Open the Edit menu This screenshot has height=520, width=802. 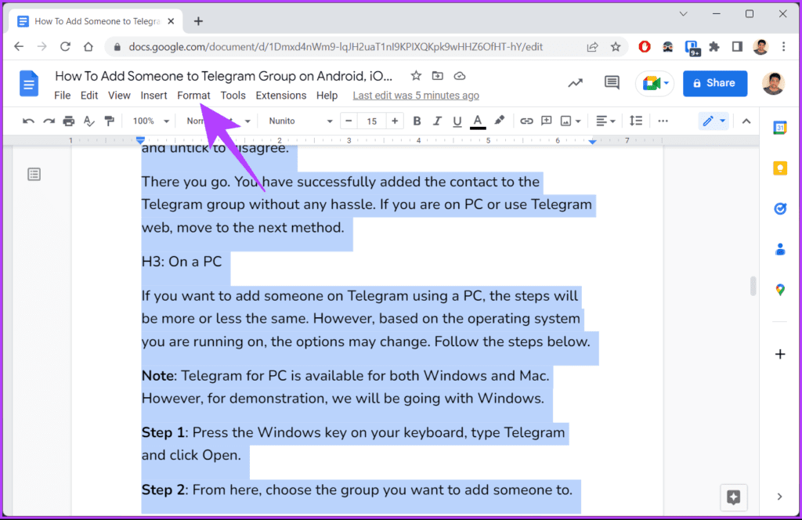pyautogui.click(x=89, y=95)
